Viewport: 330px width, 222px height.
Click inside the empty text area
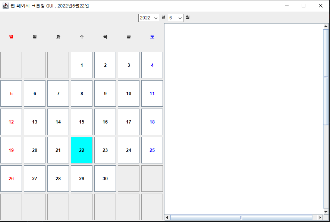[x=243, y=119]
